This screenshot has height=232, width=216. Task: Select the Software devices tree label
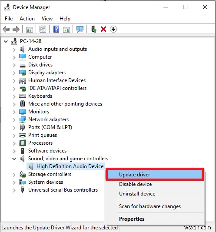pos(47,151)
